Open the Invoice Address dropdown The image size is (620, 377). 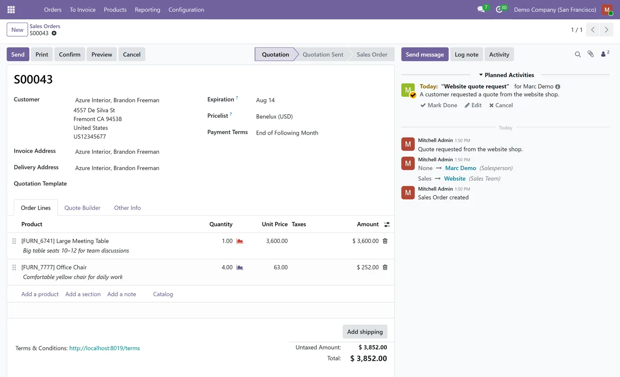(x=135, y=152)
